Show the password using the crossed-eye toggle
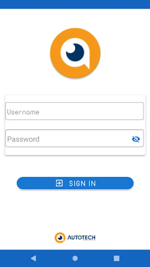This screenshot has width=150, height=267. [x=136, y=139]
